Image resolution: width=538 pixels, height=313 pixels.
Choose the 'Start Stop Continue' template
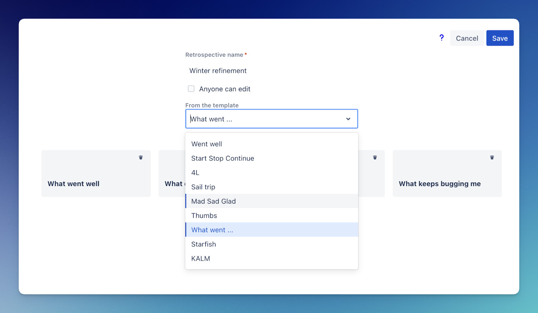pos(272,158)
